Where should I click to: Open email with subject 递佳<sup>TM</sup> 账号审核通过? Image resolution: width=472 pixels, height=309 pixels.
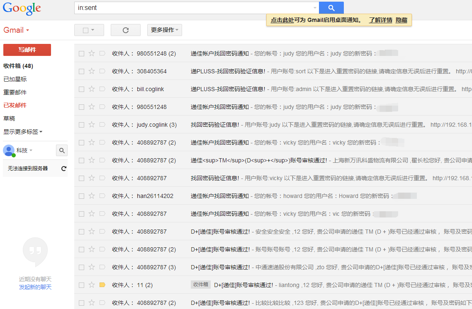[273, 161]
